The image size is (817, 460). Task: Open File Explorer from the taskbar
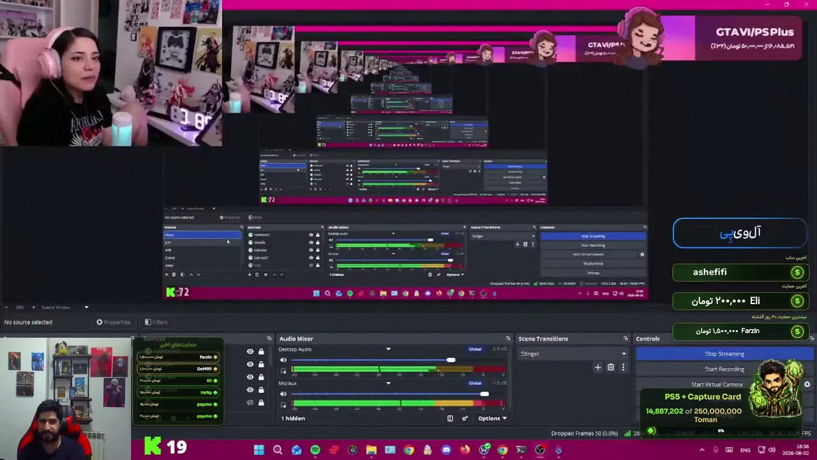click(371, 450)
